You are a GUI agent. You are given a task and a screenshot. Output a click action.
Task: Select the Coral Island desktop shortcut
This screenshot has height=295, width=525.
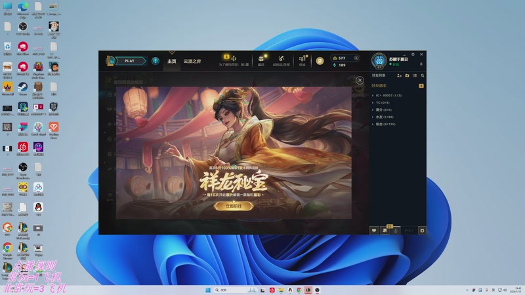[38, 129]
